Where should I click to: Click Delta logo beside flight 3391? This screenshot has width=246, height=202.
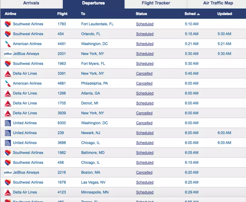(x=8, y=74)
